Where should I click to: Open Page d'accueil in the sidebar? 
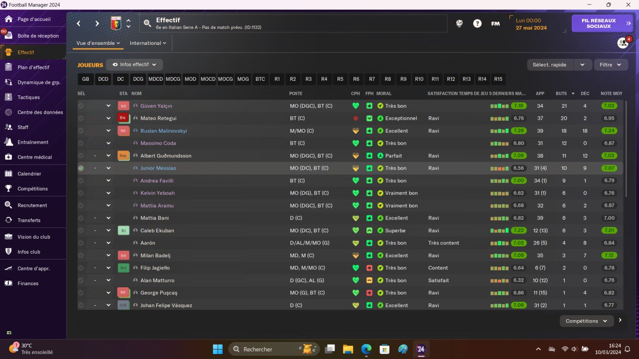(x=33, y=19)
